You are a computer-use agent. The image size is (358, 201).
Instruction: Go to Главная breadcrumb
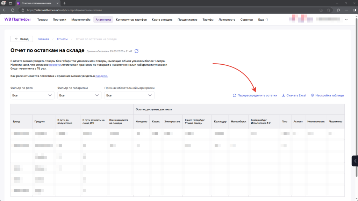(43, 39)
